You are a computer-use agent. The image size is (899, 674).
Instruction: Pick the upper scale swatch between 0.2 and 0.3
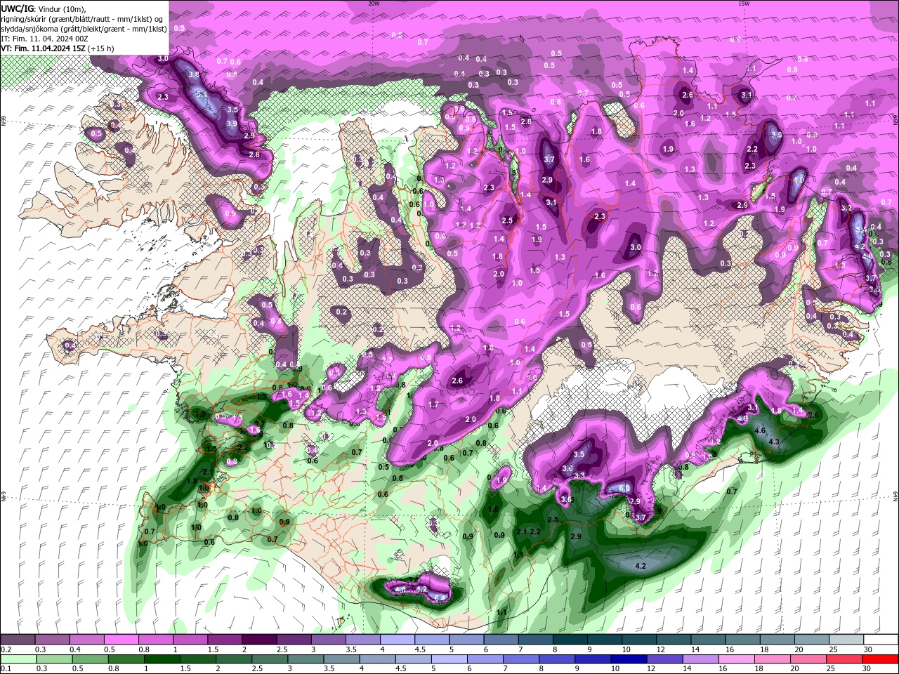click(18, 640)
